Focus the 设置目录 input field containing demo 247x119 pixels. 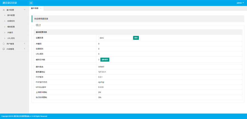click(x=115, y=38)
